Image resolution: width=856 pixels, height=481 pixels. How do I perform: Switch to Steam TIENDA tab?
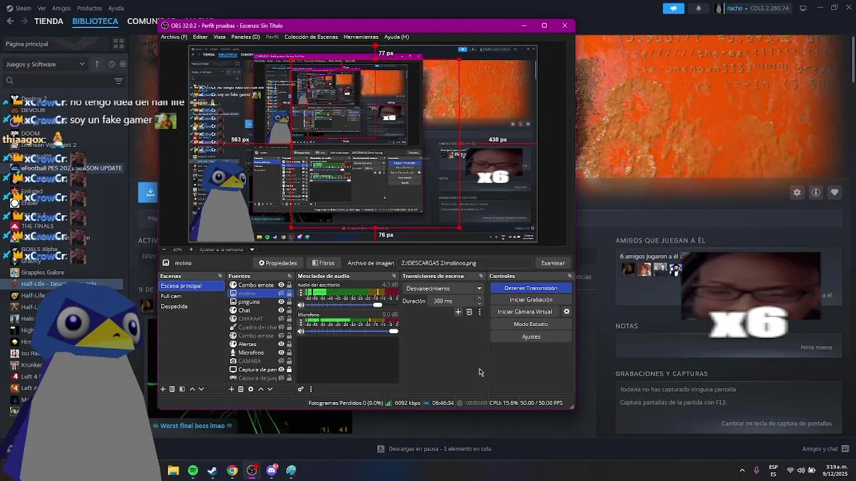click(x=49, y=21)
